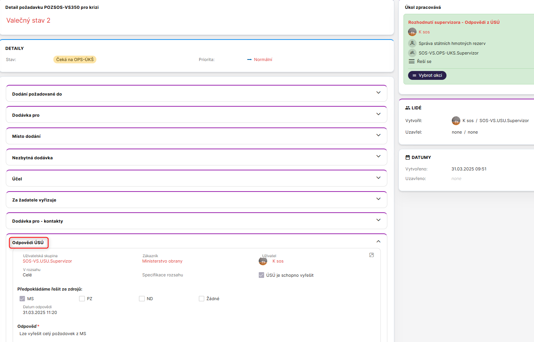Viewport: 534px width, 342px height.
Task: Click the calendar icon in the DATUMY header
Action: (x=408, y=157)
